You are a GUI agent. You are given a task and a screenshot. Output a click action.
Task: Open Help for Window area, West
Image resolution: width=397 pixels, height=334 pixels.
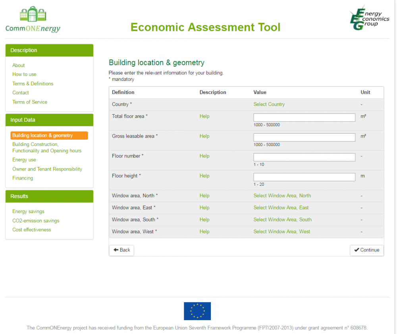click(204, 232)
